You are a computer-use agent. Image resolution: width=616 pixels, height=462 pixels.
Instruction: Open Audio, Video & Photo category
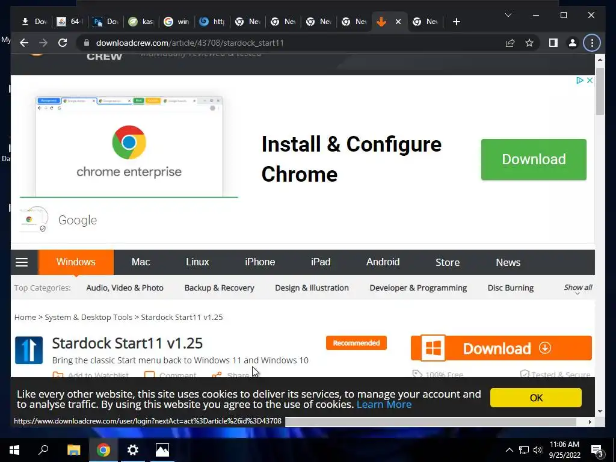[x=125, y=288]
